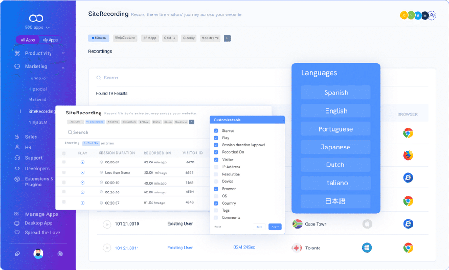The image size is (449, 270).
Task: Click the rocket icon at sidebar bottom
Action: [x=17, y=254]
